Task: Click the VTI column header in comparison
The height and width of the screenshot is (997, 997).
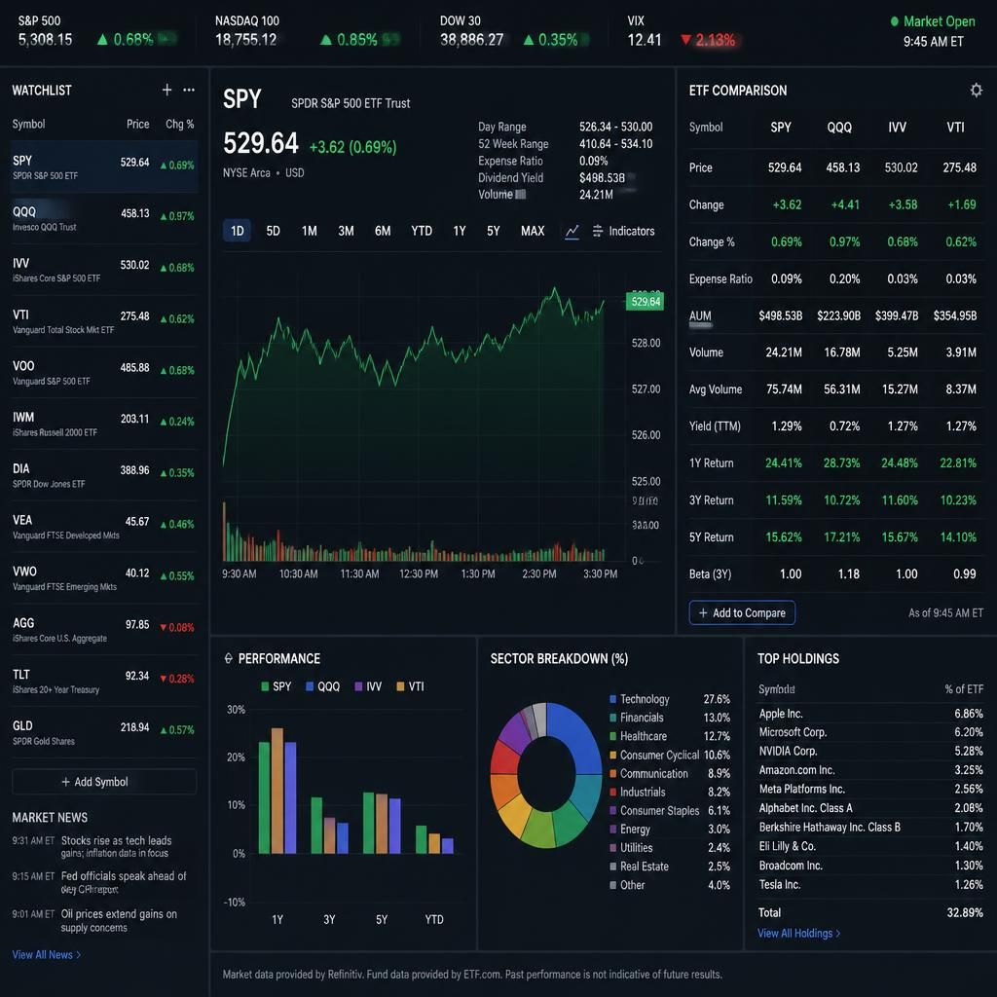Action: 956,128
